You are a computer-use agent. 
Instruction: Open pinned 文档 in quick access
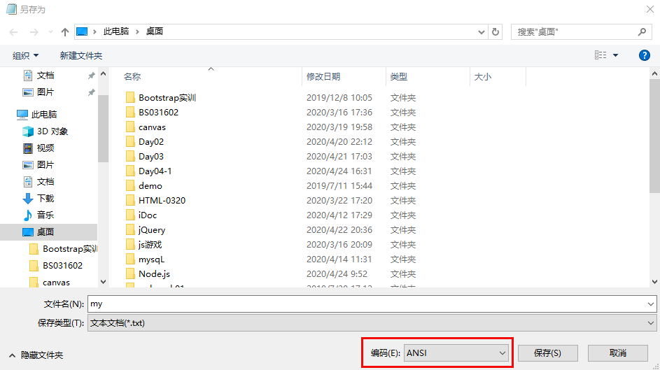45,76
